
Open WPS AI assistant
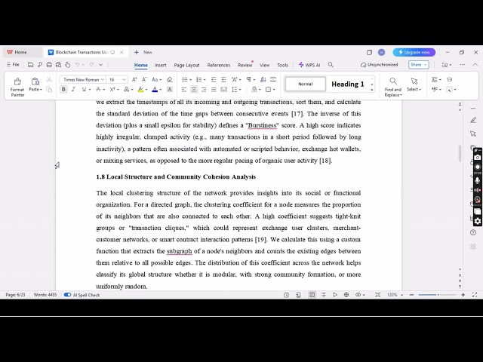[309, 65]
